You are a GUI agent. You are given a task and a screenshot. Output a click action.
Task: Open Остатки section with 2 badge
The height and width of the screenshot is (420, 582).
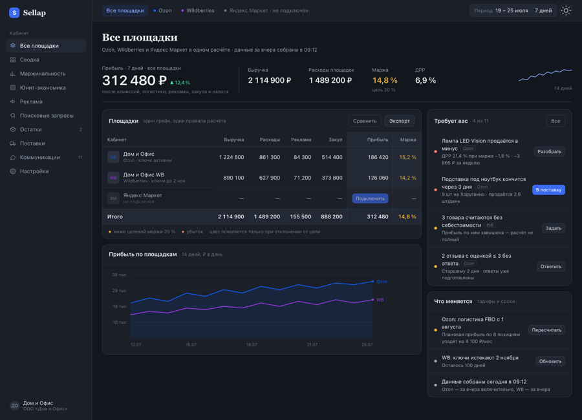pyautogui.click(x=46, y=129)
